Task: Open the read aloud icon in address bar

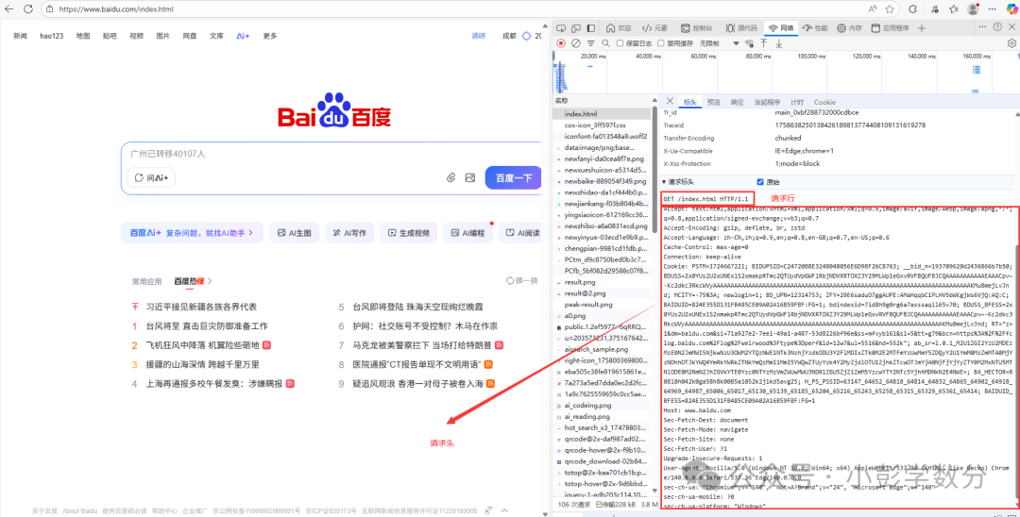Action: click(873, 9)
